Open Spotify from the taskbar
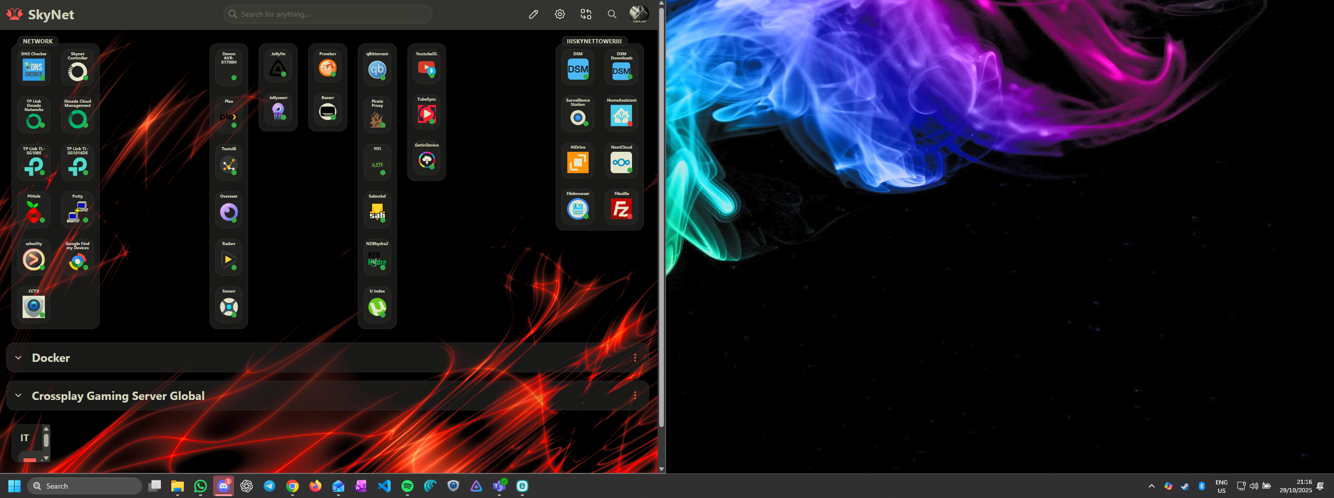The image size is (1334, 498). [x=407, y=486]
